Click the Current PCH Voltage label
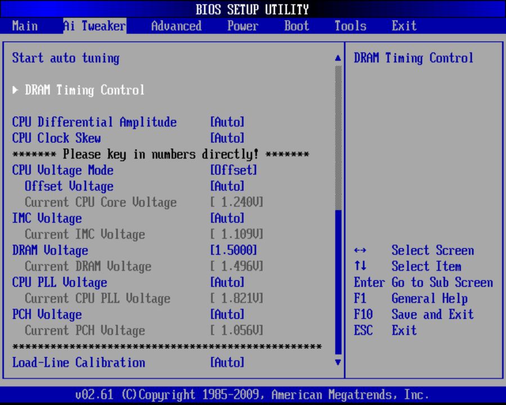 click(x=85, y=331)
